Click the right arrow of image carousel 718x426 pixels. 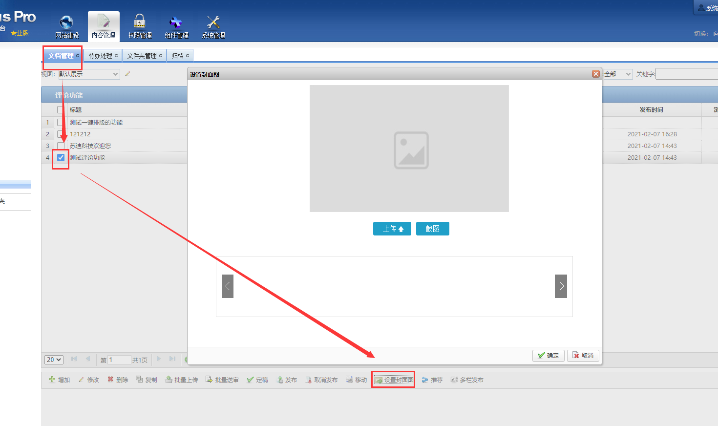point(561,286)
